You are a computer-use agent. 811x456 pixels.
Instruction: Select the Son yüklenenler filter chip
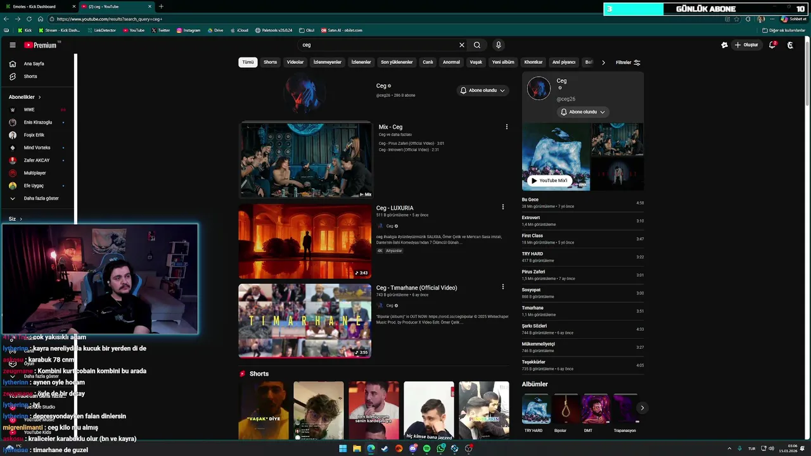pos(397,62)
